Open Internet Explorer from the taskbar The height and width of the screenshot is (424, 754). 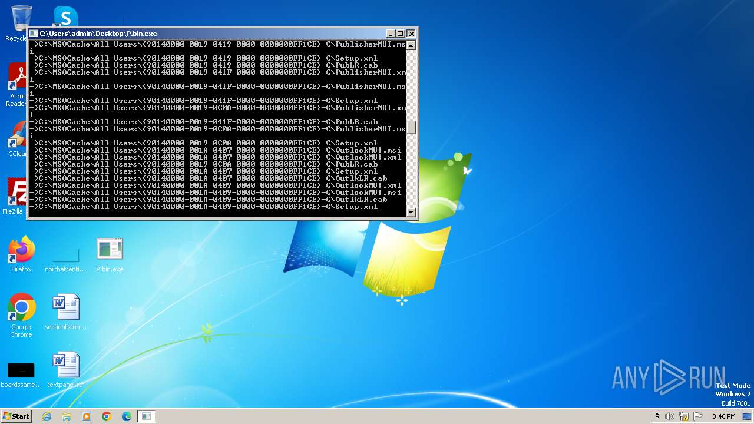tap(47, 416)
